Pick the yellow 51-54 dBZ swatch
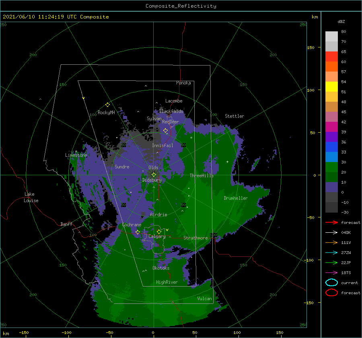Viewport: 362px width, 338px height. pyautogui.click(x=331, y=87)
